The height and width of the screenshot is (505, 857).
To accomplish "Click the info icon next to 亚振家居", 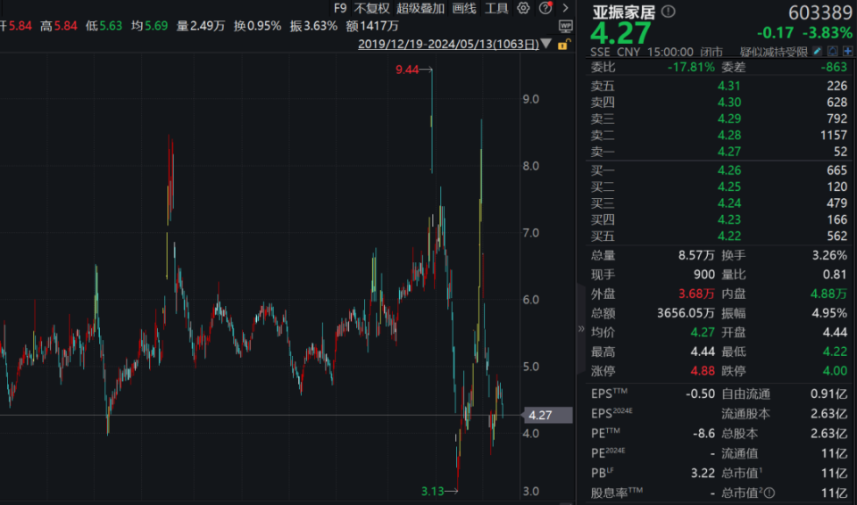I will 668,11.
